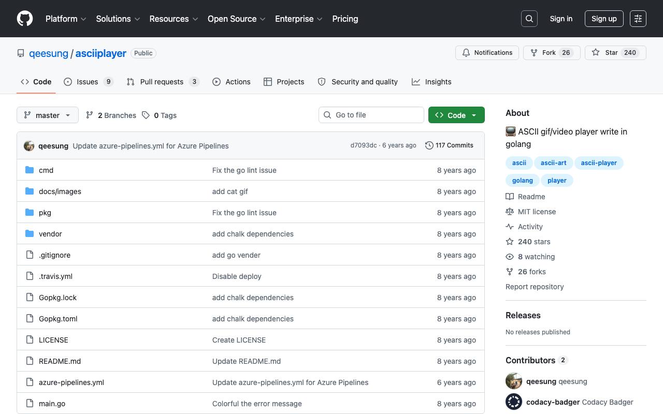
Task: Star the asciiplayer repository
Action: [615, 53]
